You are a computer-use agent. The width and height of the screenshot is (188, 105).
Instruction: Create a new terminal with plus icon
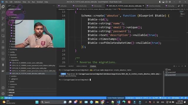click(174, 66)
